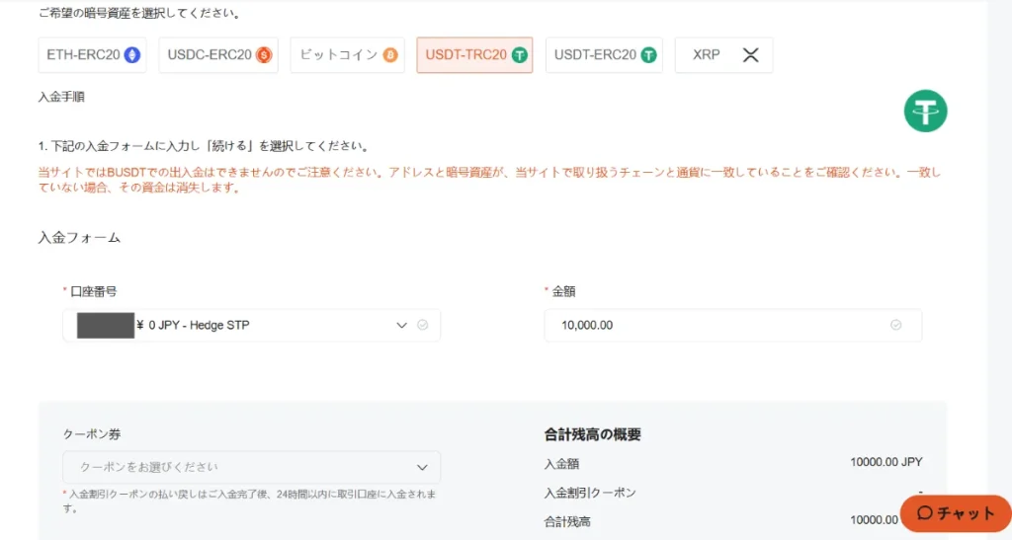Click the 10000.00 JPY deposit amount value

tap(886, 462)
